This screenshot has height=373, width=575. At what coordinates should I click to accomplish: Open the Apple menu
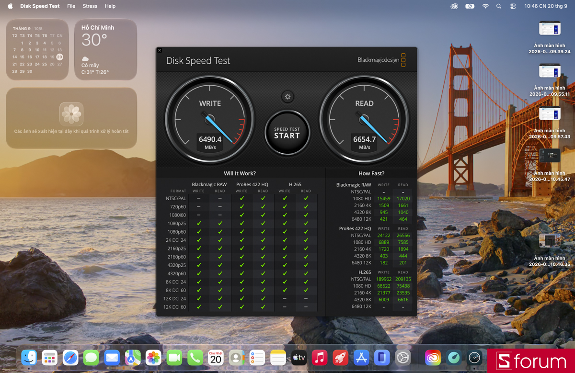[x=10, y=6]
